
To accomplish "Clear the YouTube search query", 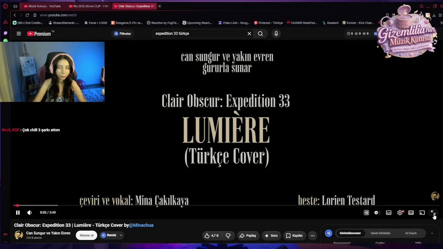I will coord(249,34).
